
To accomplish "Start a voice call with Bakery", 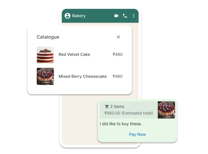I will pyautogui.click(x=125, y=16).
